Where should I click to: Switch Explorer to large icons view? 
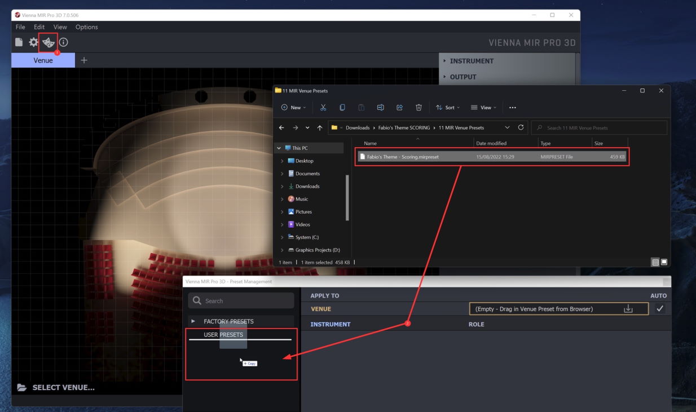[664, 262]
